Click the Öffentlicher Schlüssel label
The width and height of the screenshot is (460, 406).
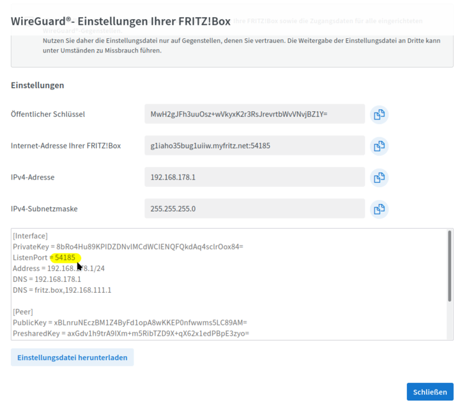(x=48, y=114)
